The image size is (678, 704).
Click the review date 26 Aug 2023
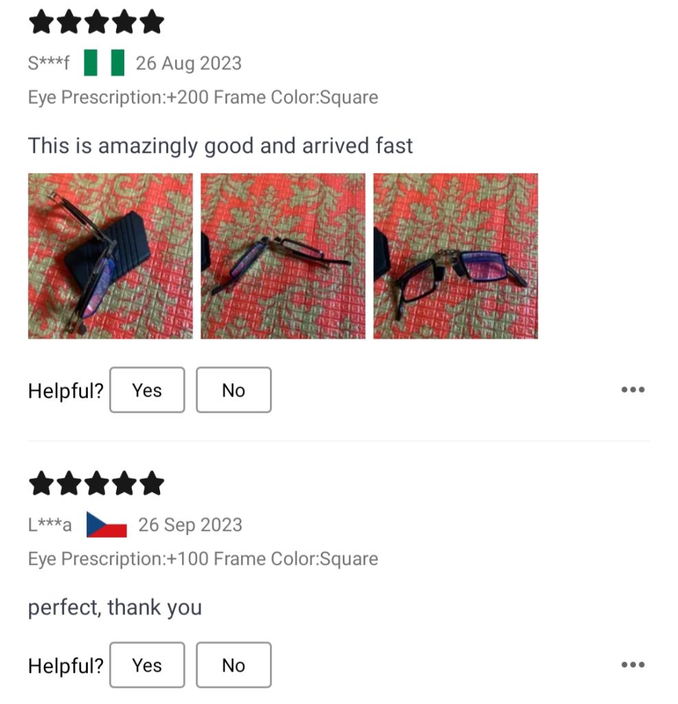pos(189,63)
